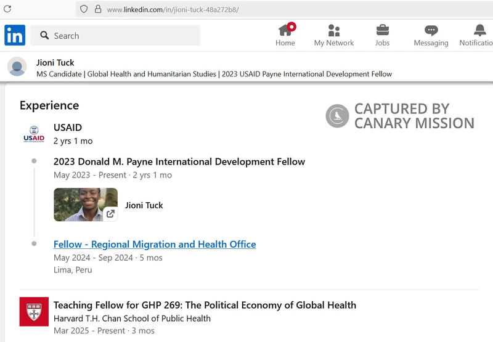Click the tracking protection shield icon
Viewport: 493px width, 342px height.
(84, 9)
